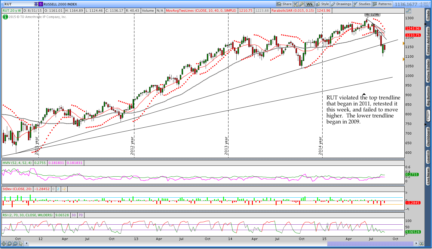
Task: Click the 2014 year vertical marker label
Action: coord(320,145)
